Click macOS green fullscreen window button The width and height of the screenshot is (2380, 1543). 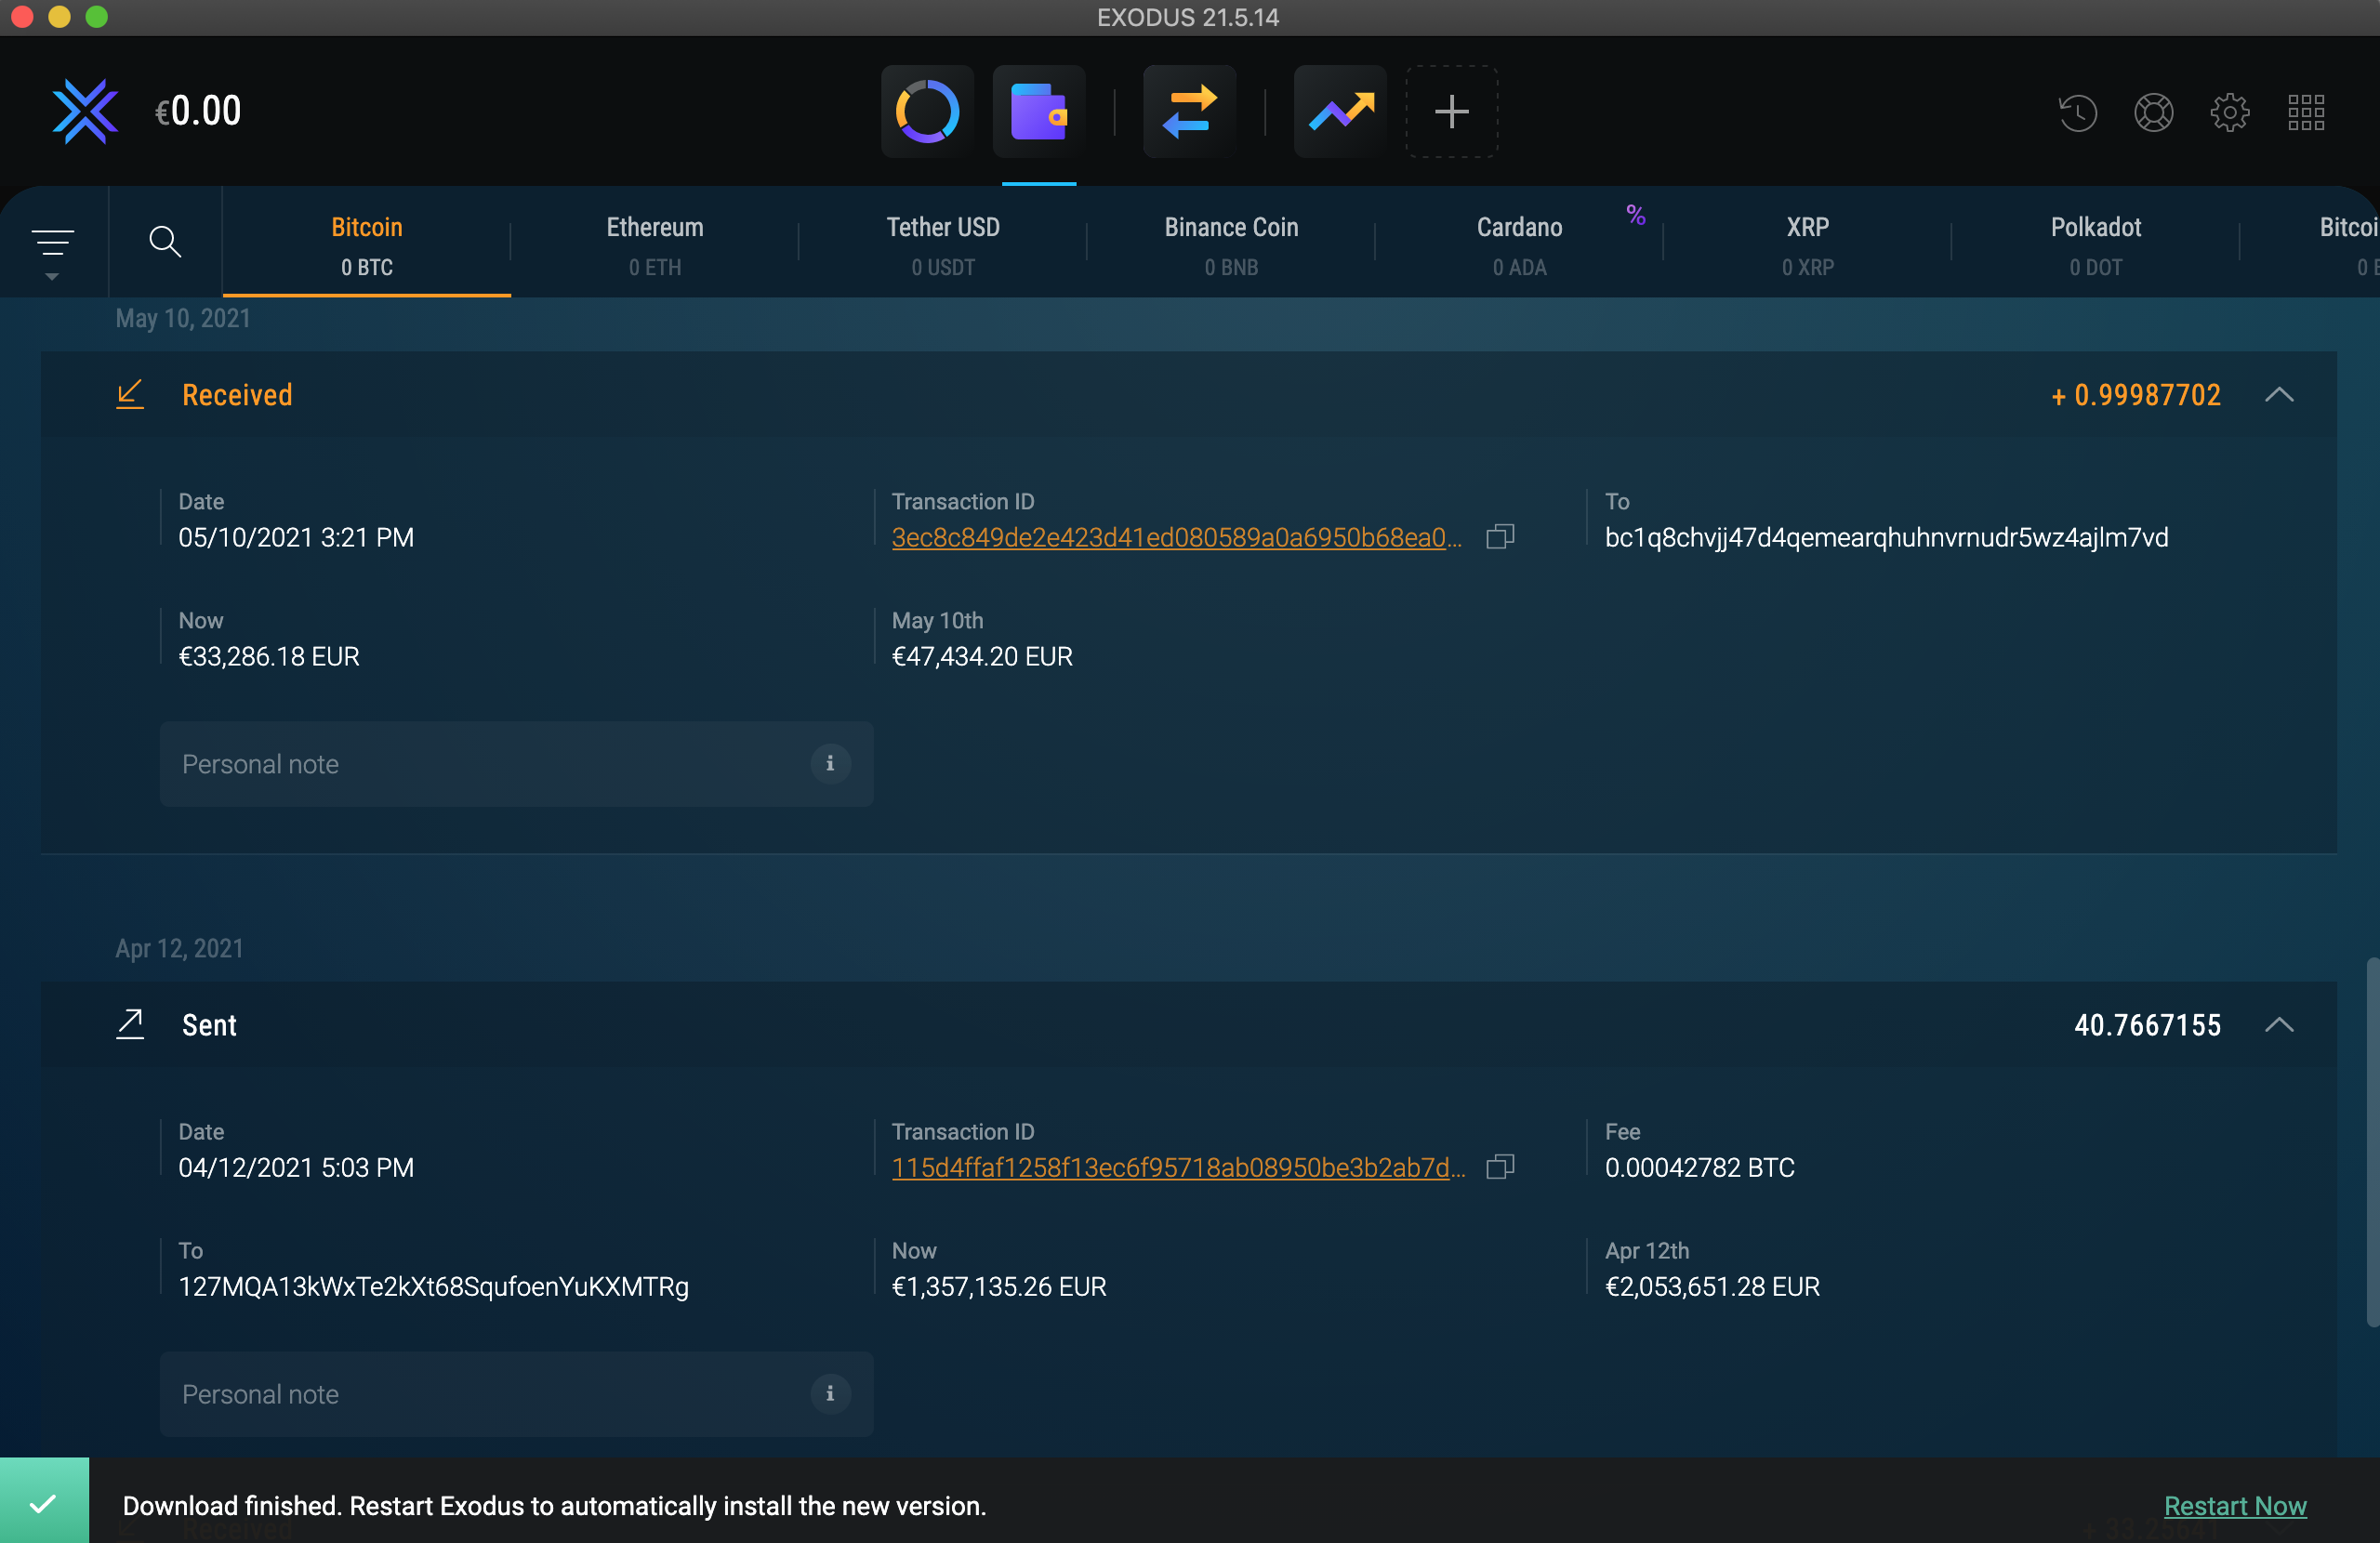click(x=97, y=16)
